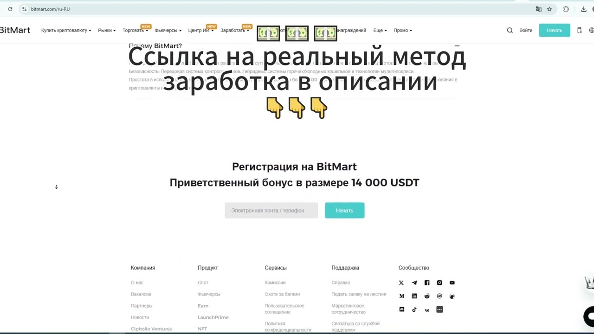Open browser extensions puzzle icon

point(566,9)
